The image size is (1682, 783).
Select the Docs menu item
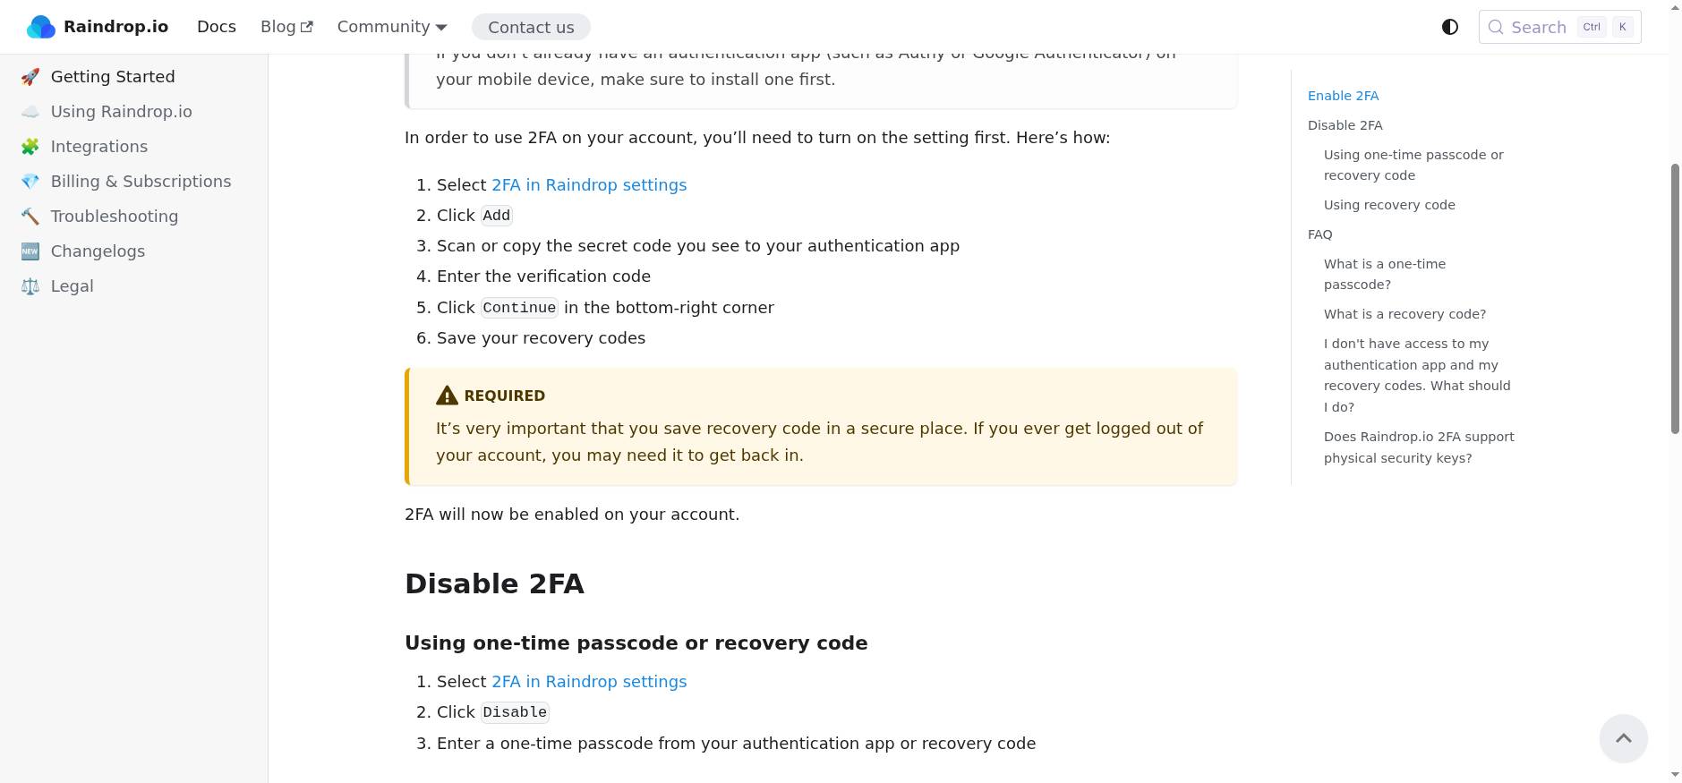point(216,26)
